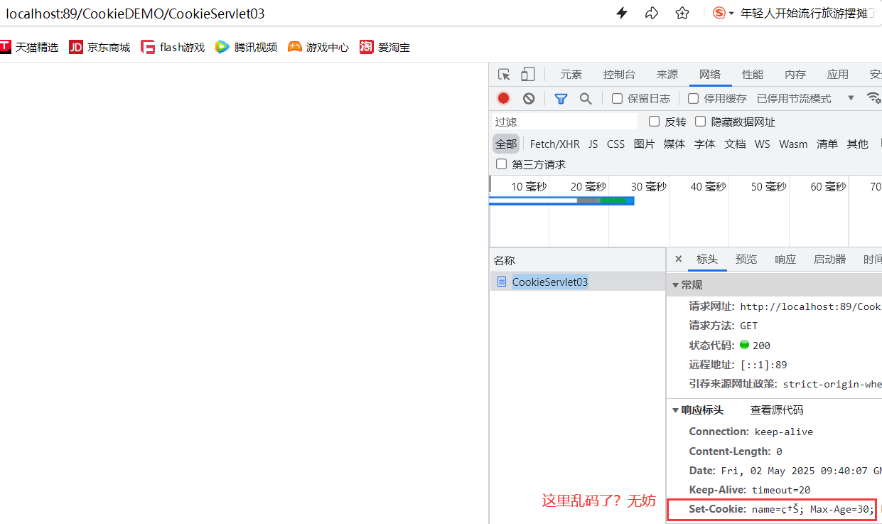Switch to the 控制台 tab
Screen dimensions: 882x524
619,75
